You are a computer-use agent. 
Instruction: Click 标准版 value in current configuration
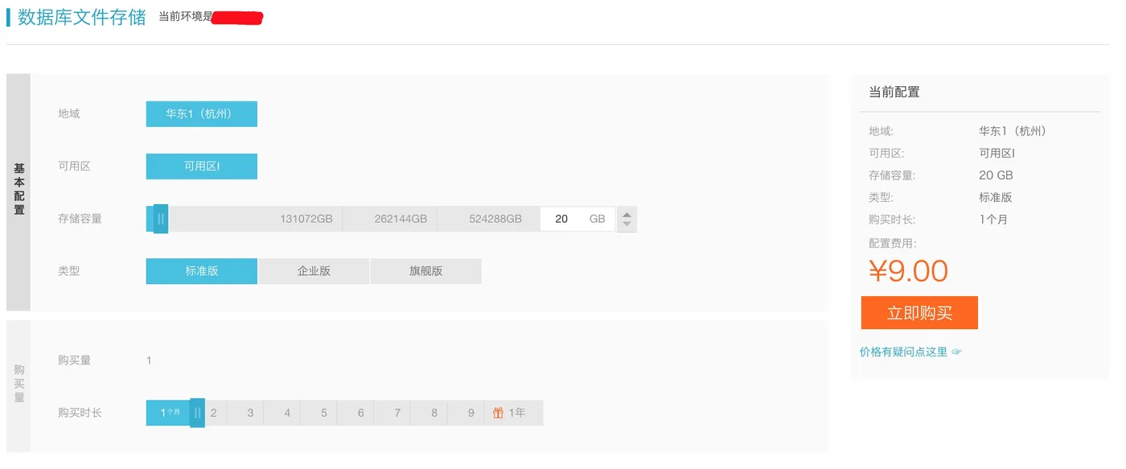(x=996, y=197)
